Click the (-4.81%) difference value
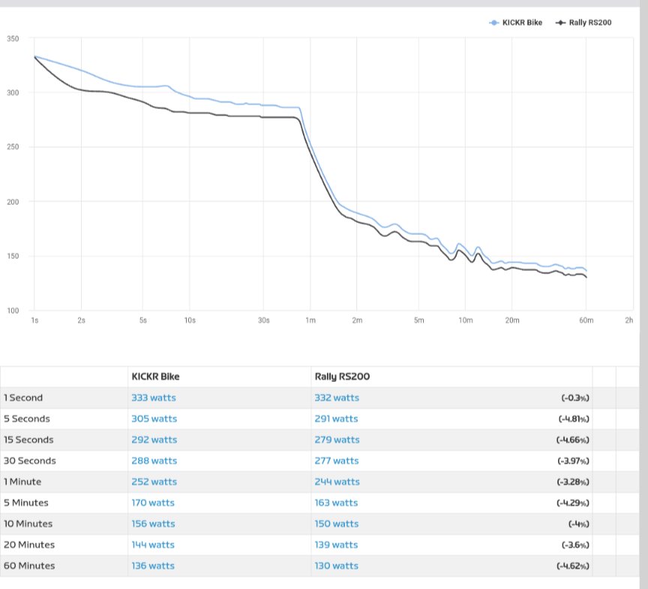Image resolution: width=648 pixels, height=589 pixels. point(574,419)
